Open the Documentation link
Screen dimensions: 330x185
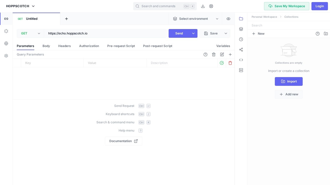click(123, 141)
